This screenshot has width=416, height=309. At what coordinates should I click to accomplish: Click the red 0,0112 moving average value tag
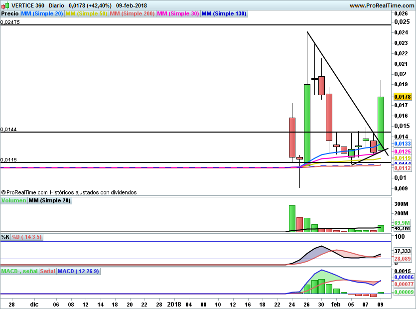403,168
